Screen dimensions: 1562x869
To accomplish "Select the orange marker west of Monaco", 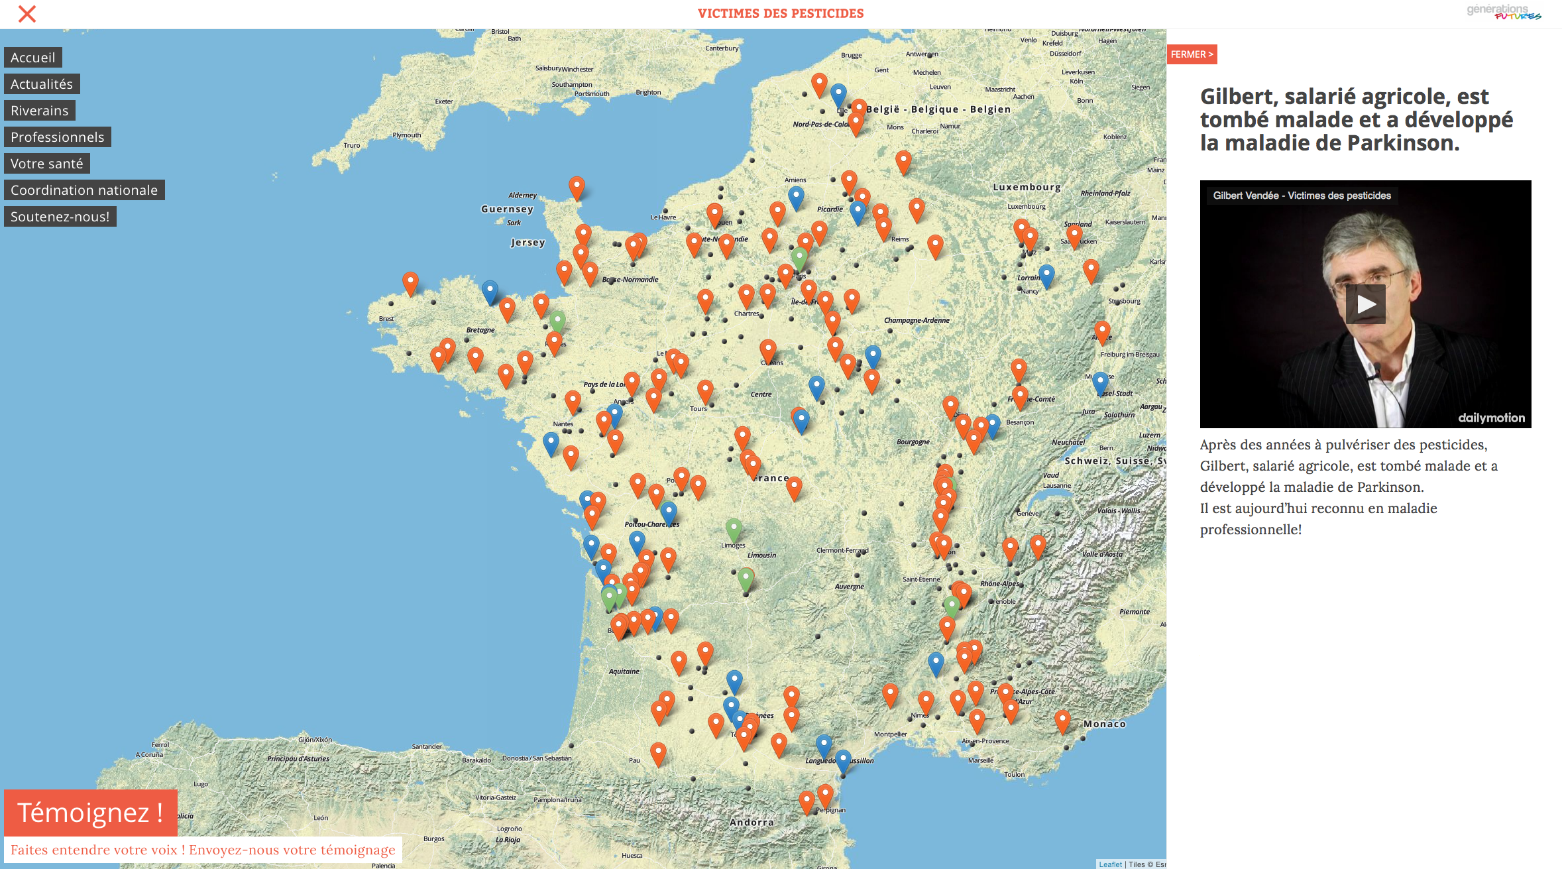I will click(x=1062, y=723).
